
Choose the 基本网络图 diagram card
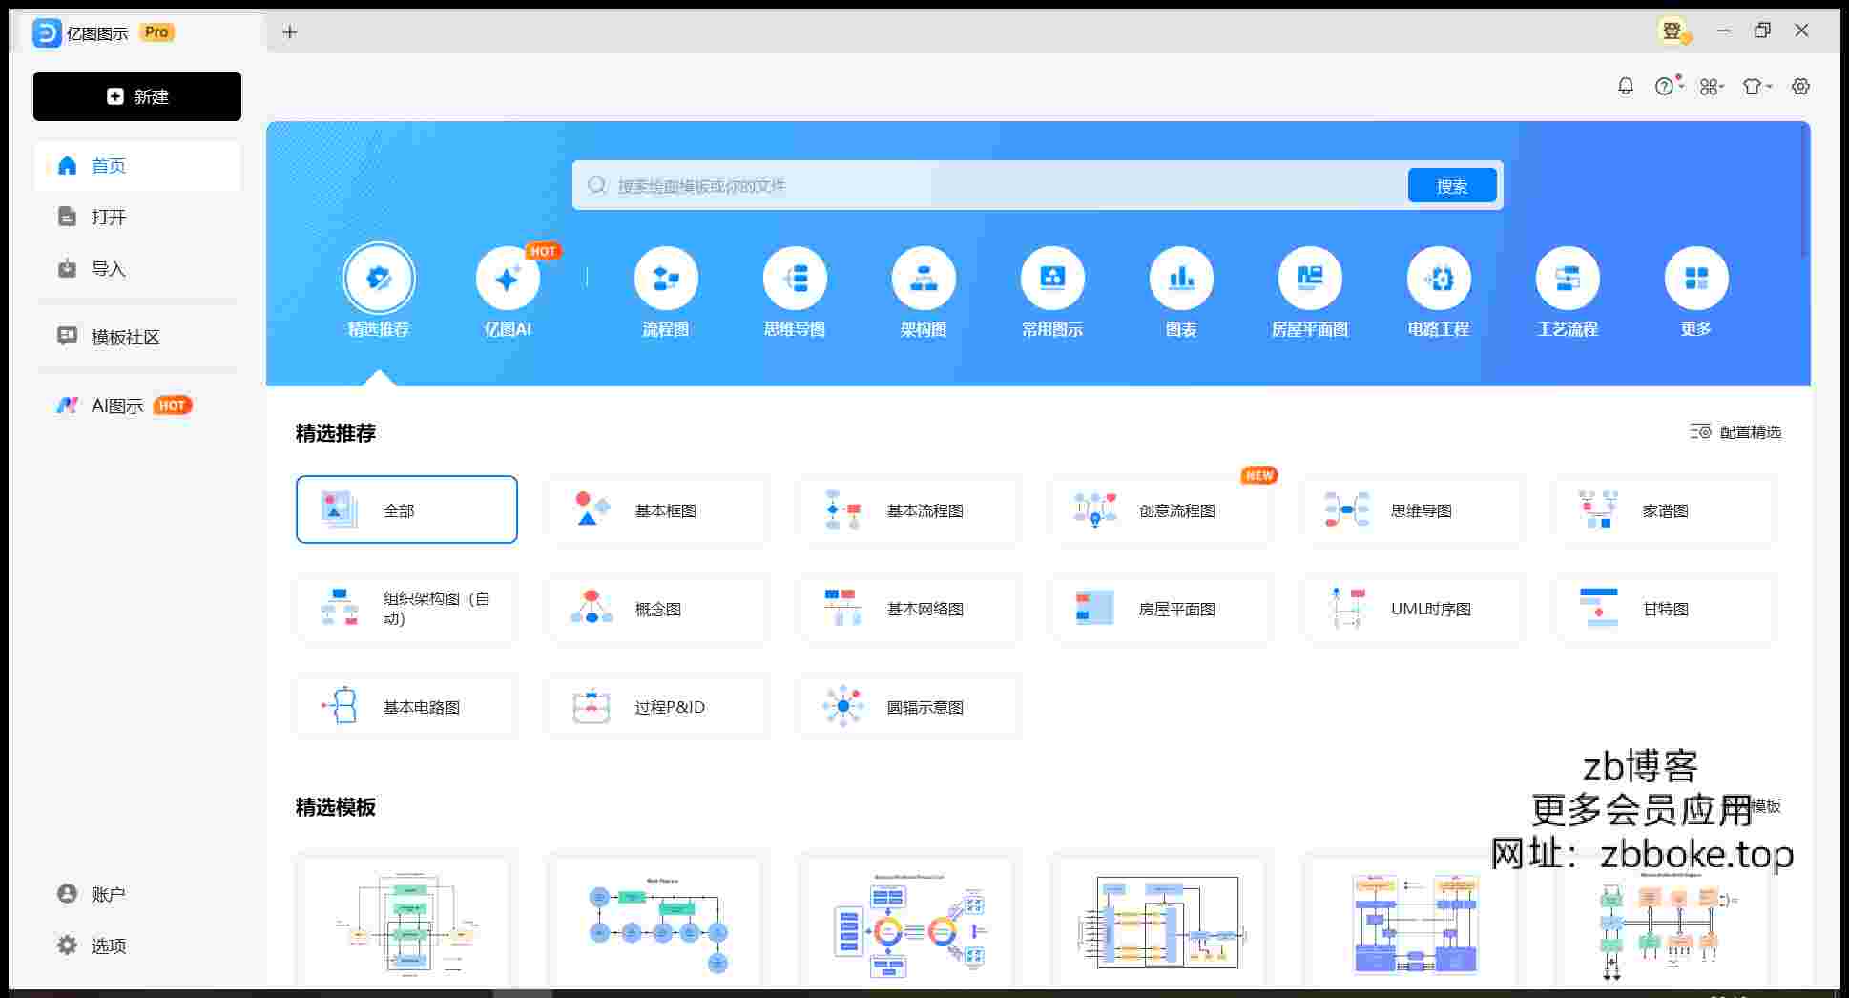(x=910, y=608)
